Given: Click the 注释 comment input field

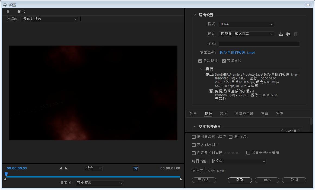Looking at the screenshot, I should 259,44.
